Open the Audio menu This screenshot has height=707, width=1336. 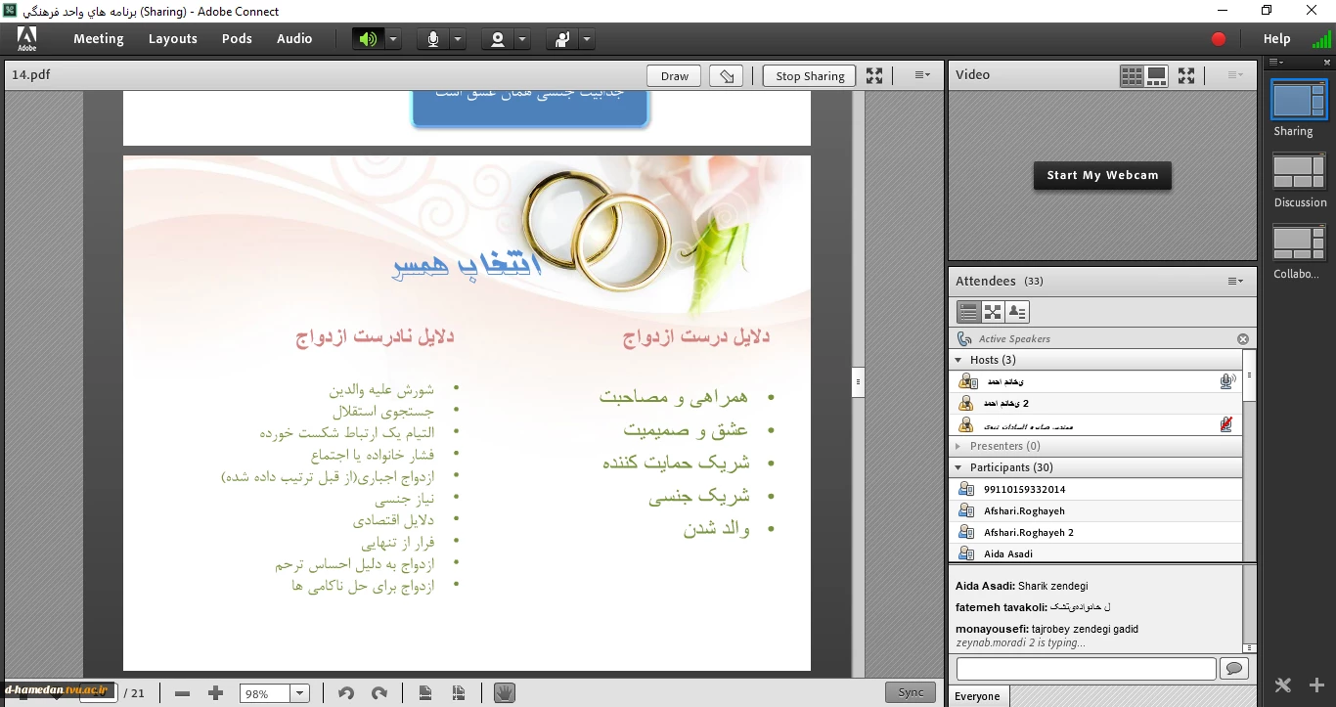tap(294, 39)
